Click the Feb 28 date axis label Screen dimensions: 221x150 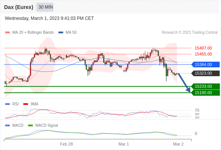point(66,144)
